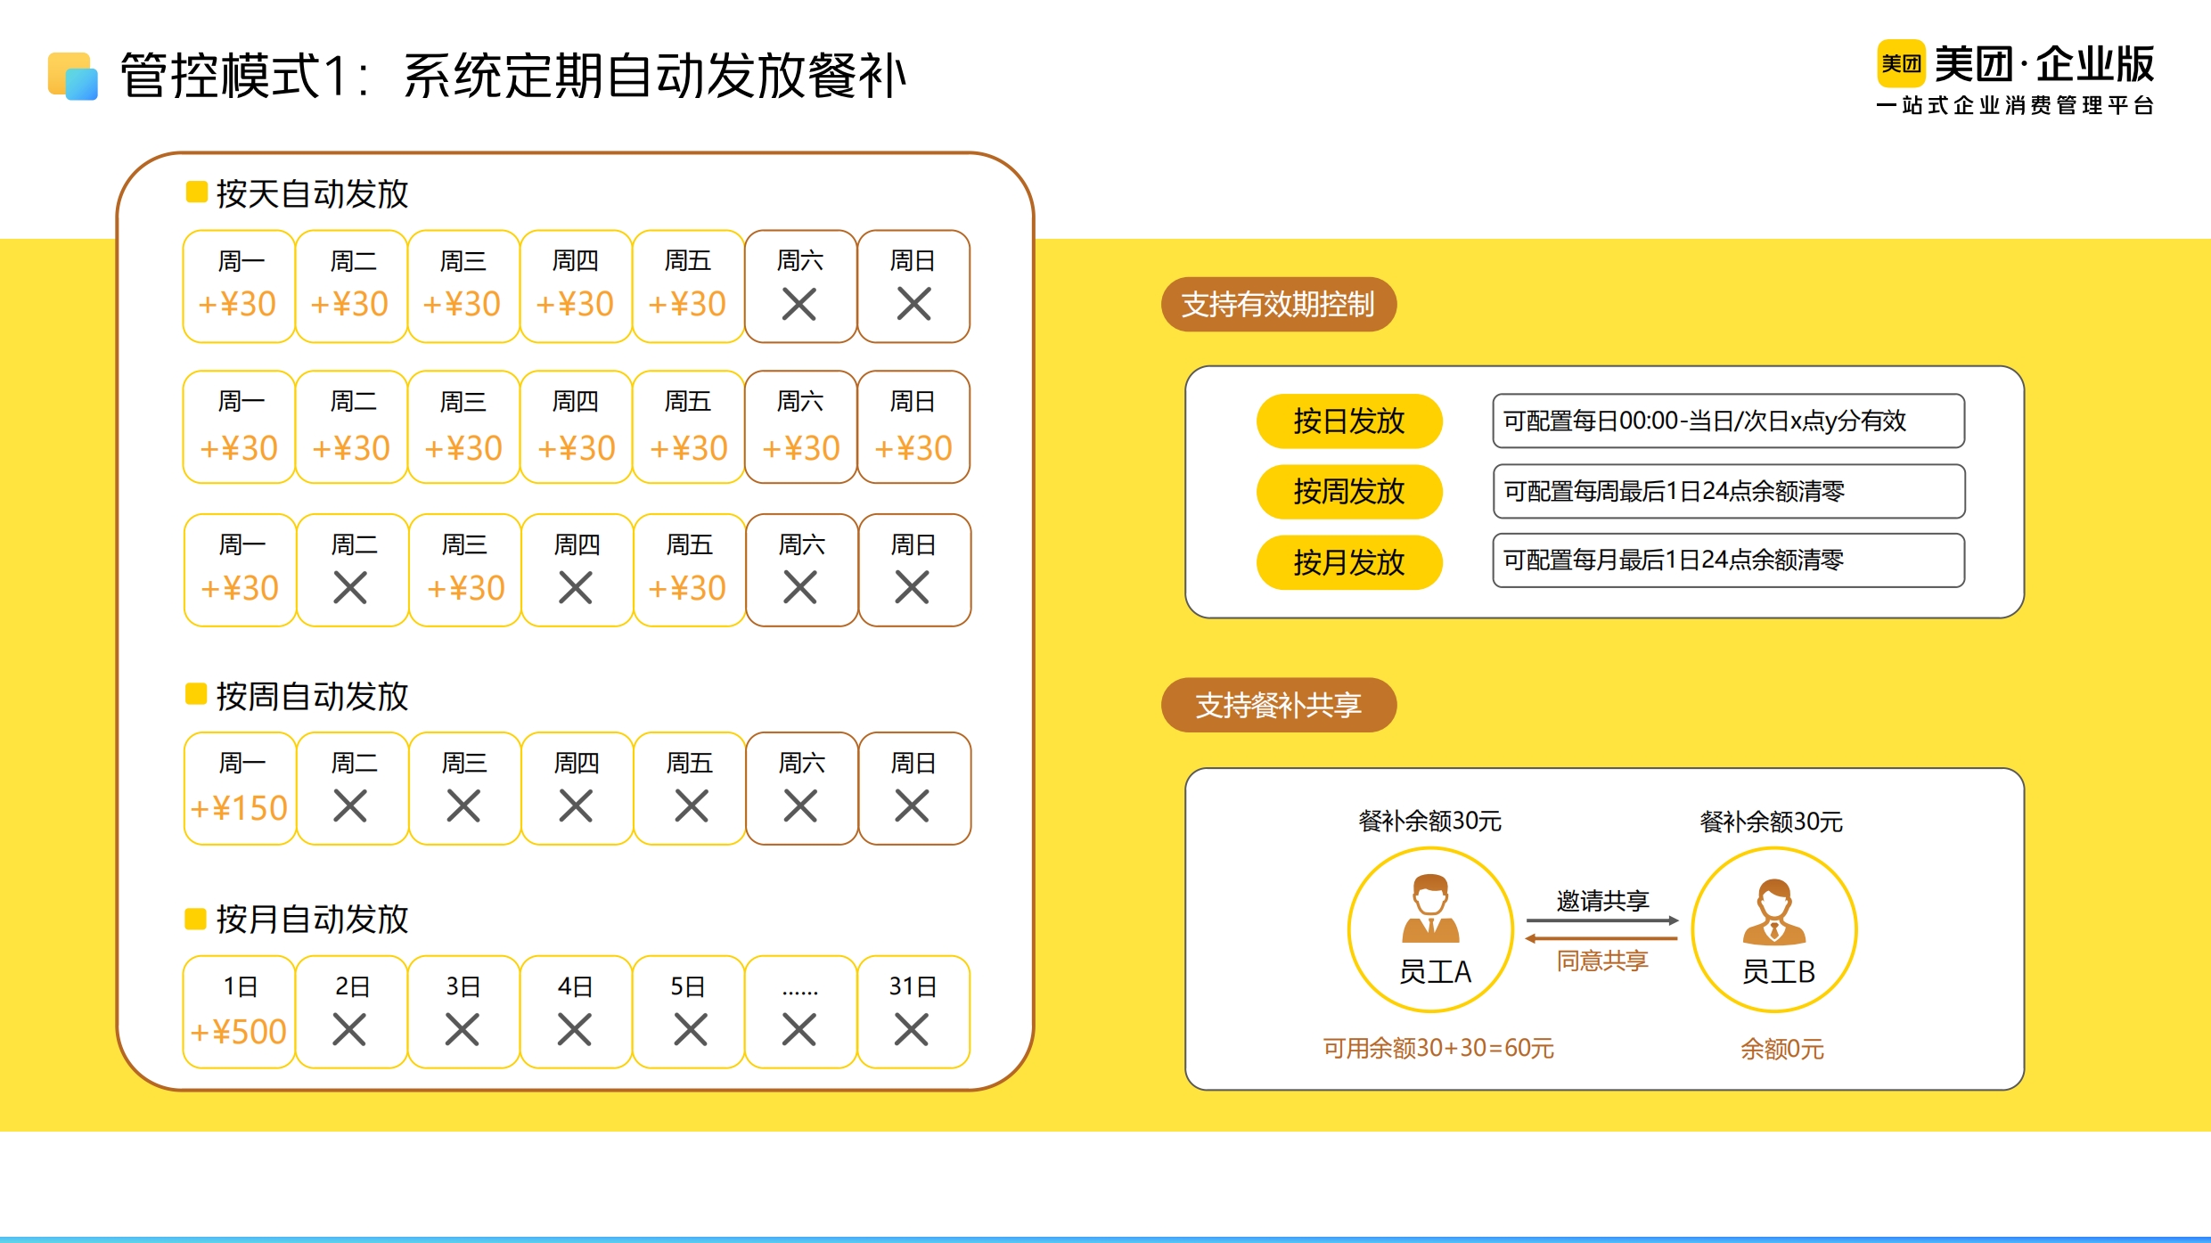
Task: Click the yellow bullet before 按周自动发放
Action: tap(196, 694)
